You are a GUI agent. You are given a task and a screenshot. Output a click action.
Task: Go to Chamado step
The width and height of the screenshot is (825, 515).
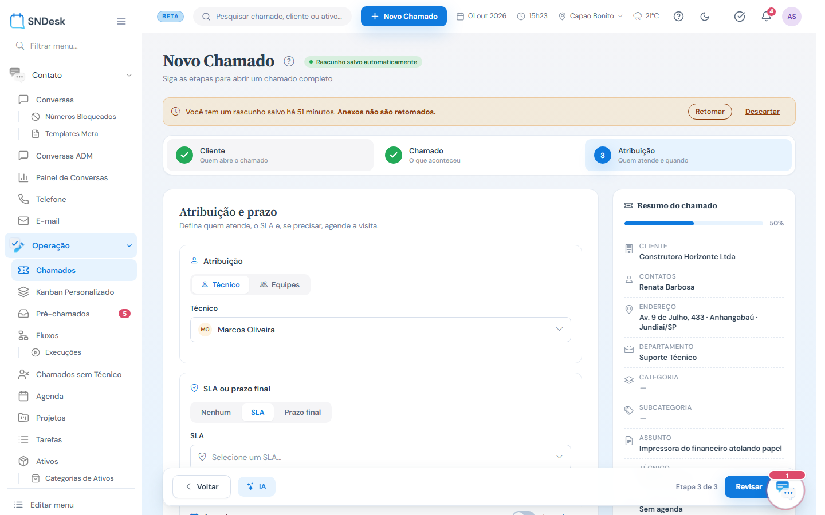click(x=479, y=155)
